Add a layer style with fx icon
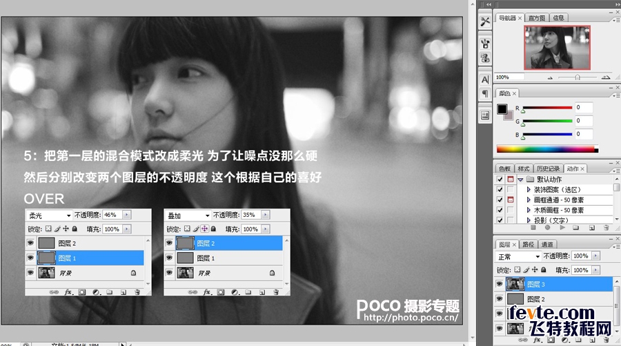621x346 pixels. 537,340
